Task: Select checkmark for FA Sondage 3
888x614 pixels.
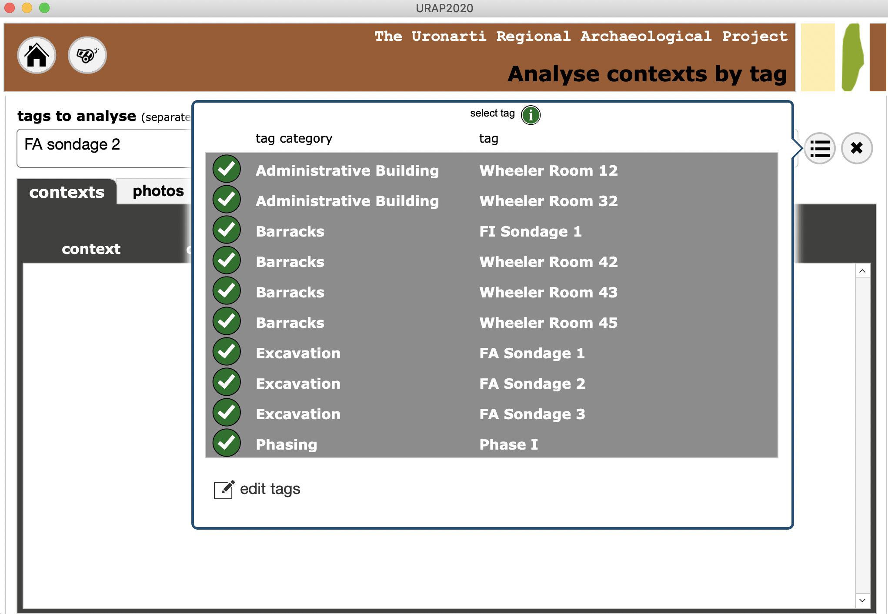Action: 227,413
